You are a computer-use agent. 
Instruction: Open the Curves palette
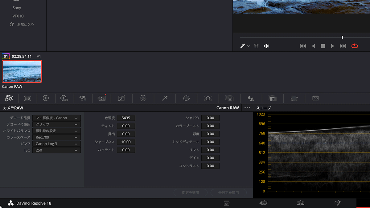tap(121, 98)
